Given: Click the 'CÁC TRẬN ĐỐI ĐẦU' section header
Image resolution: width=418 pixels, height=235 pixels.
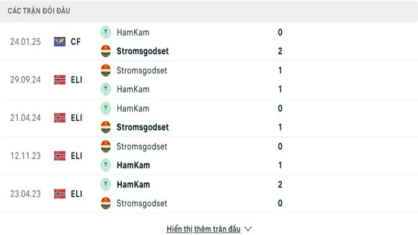Looking at the screenshot, I should (x=39, y=10).
